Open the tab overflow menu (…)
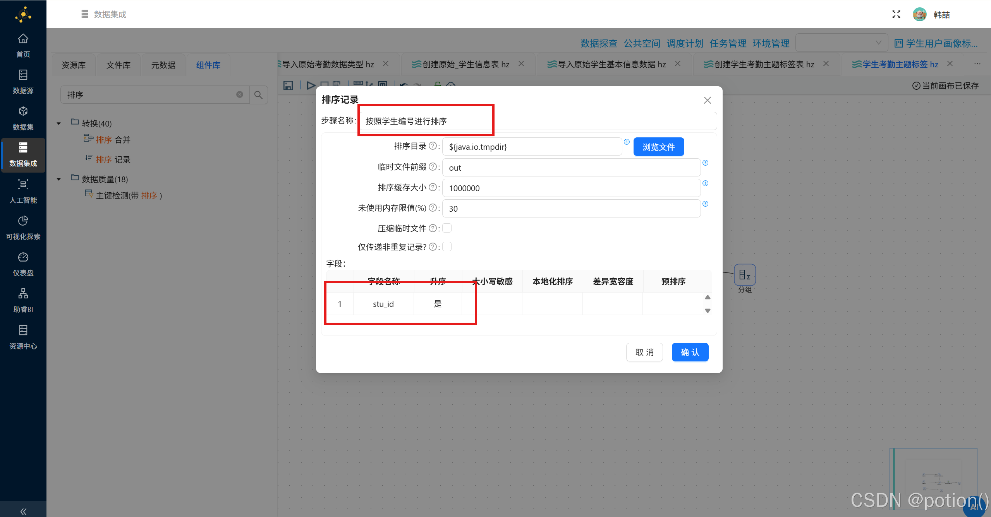This screenshot has width=991, height=517. [x=977, y=64]
